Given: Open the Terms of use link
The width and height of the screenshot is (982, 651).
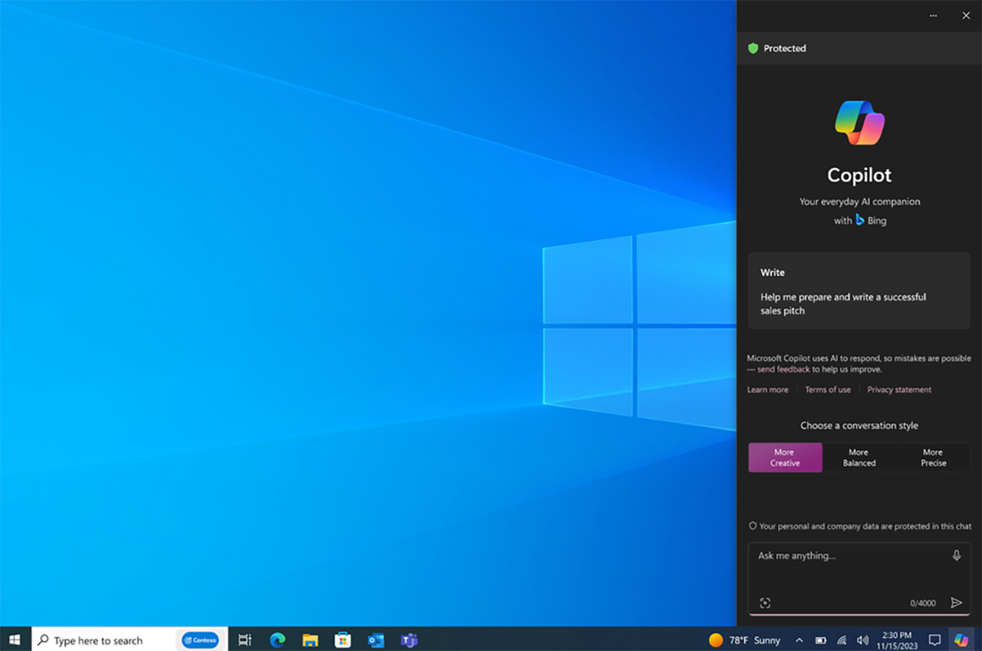Looking at the screenshot, I should tap(828, 390).
